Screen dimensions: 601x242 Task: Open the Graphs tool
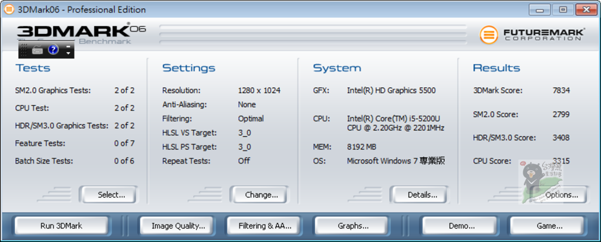(353, 226)
